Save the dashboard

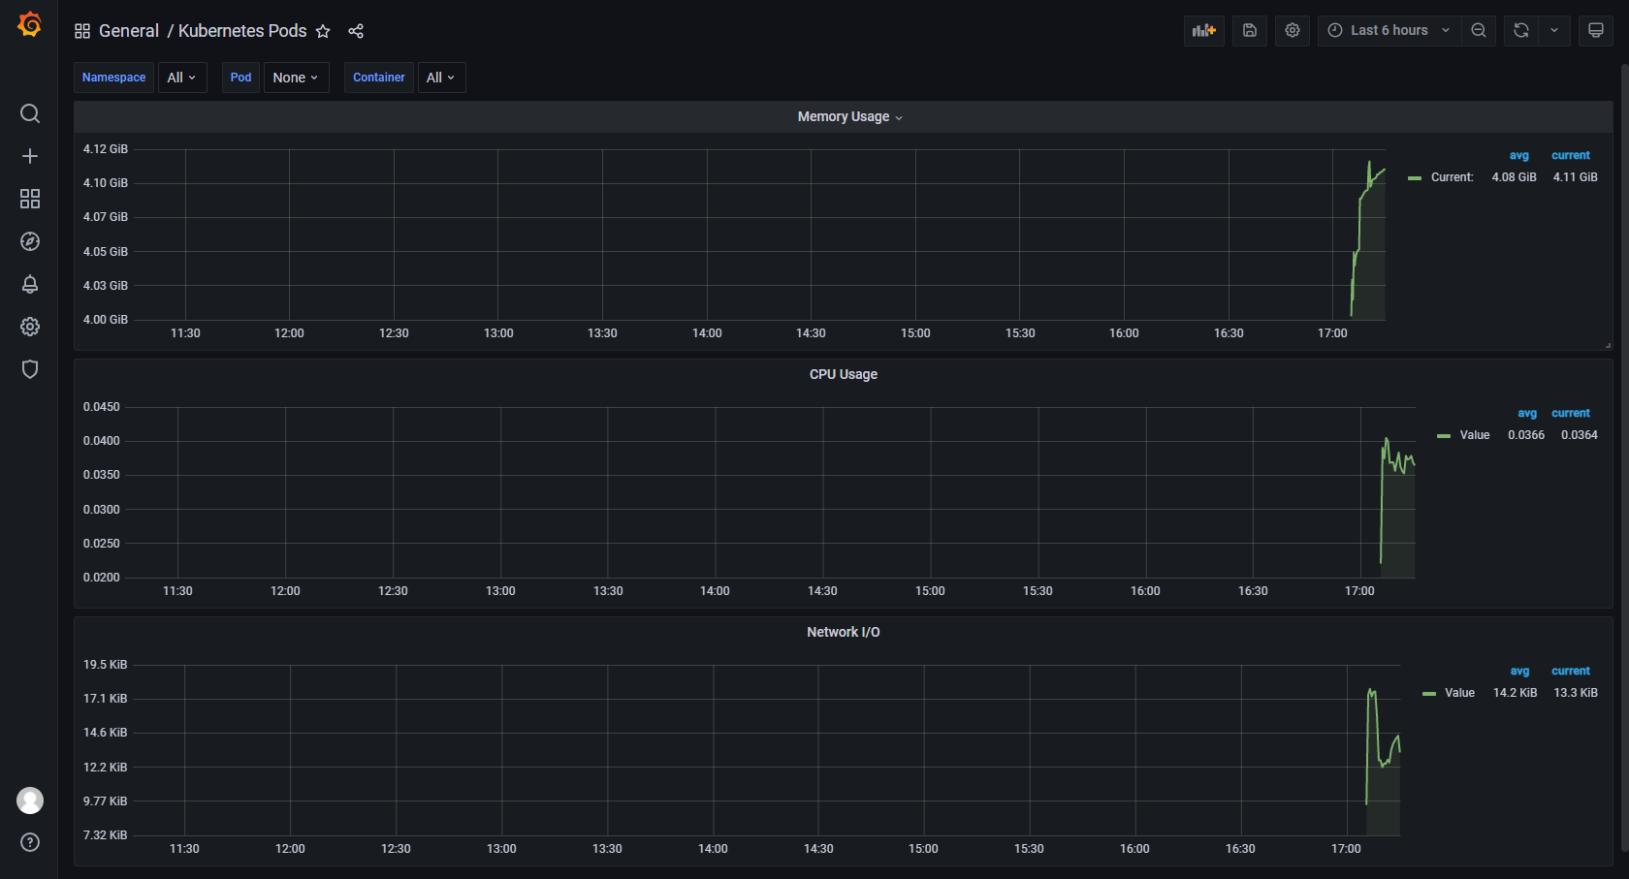1250,30
